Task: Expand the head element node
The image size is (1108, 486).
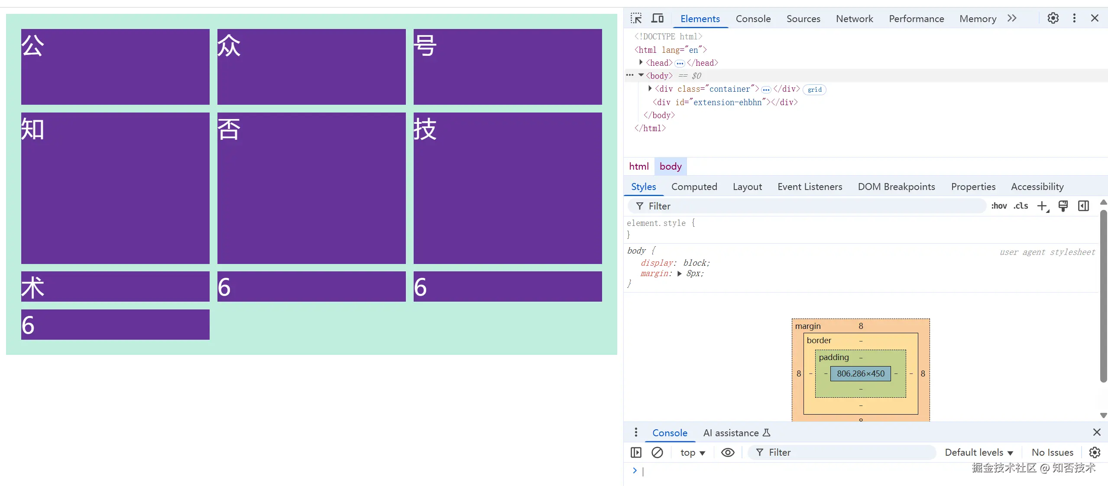Action: tap(641, 62)
